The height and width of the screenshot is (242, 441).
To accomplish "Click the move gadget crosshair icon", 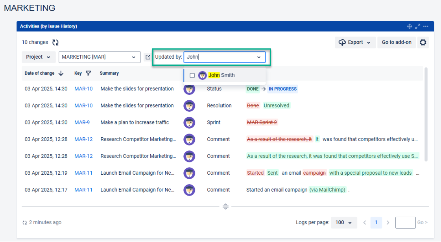I will (410, 26).
